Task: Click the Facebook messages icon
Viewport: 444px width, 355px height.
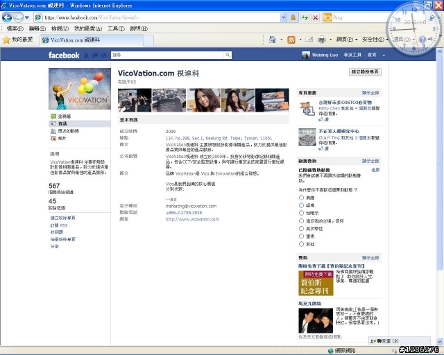Action: (95, 55)
